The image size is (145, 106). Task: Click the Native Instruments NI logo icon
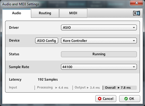(137, 13)
